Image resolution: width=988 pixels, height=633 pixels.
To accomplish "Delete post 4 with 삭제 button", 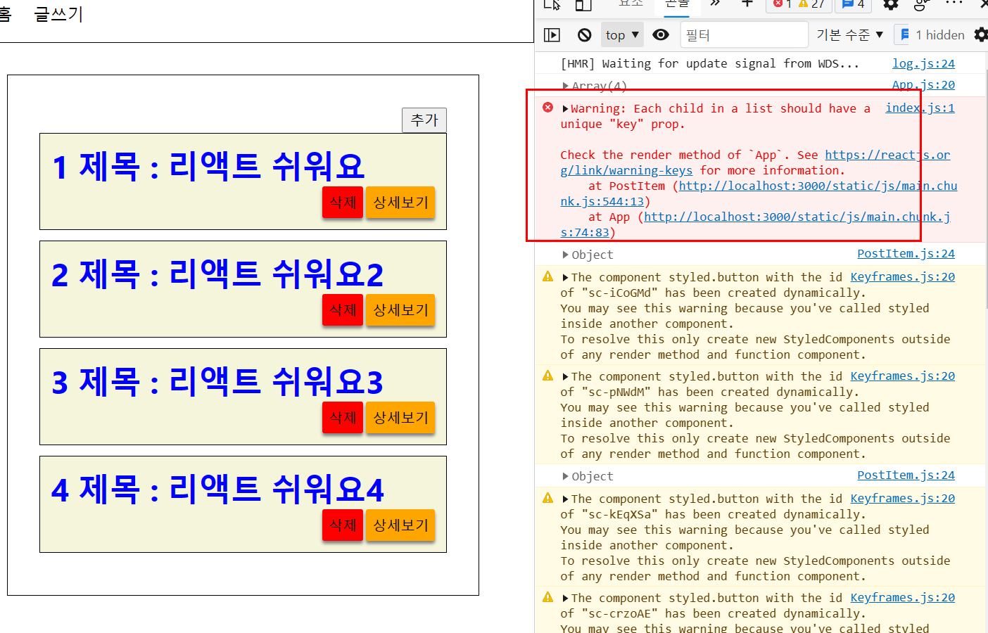I will pos(343,525).
